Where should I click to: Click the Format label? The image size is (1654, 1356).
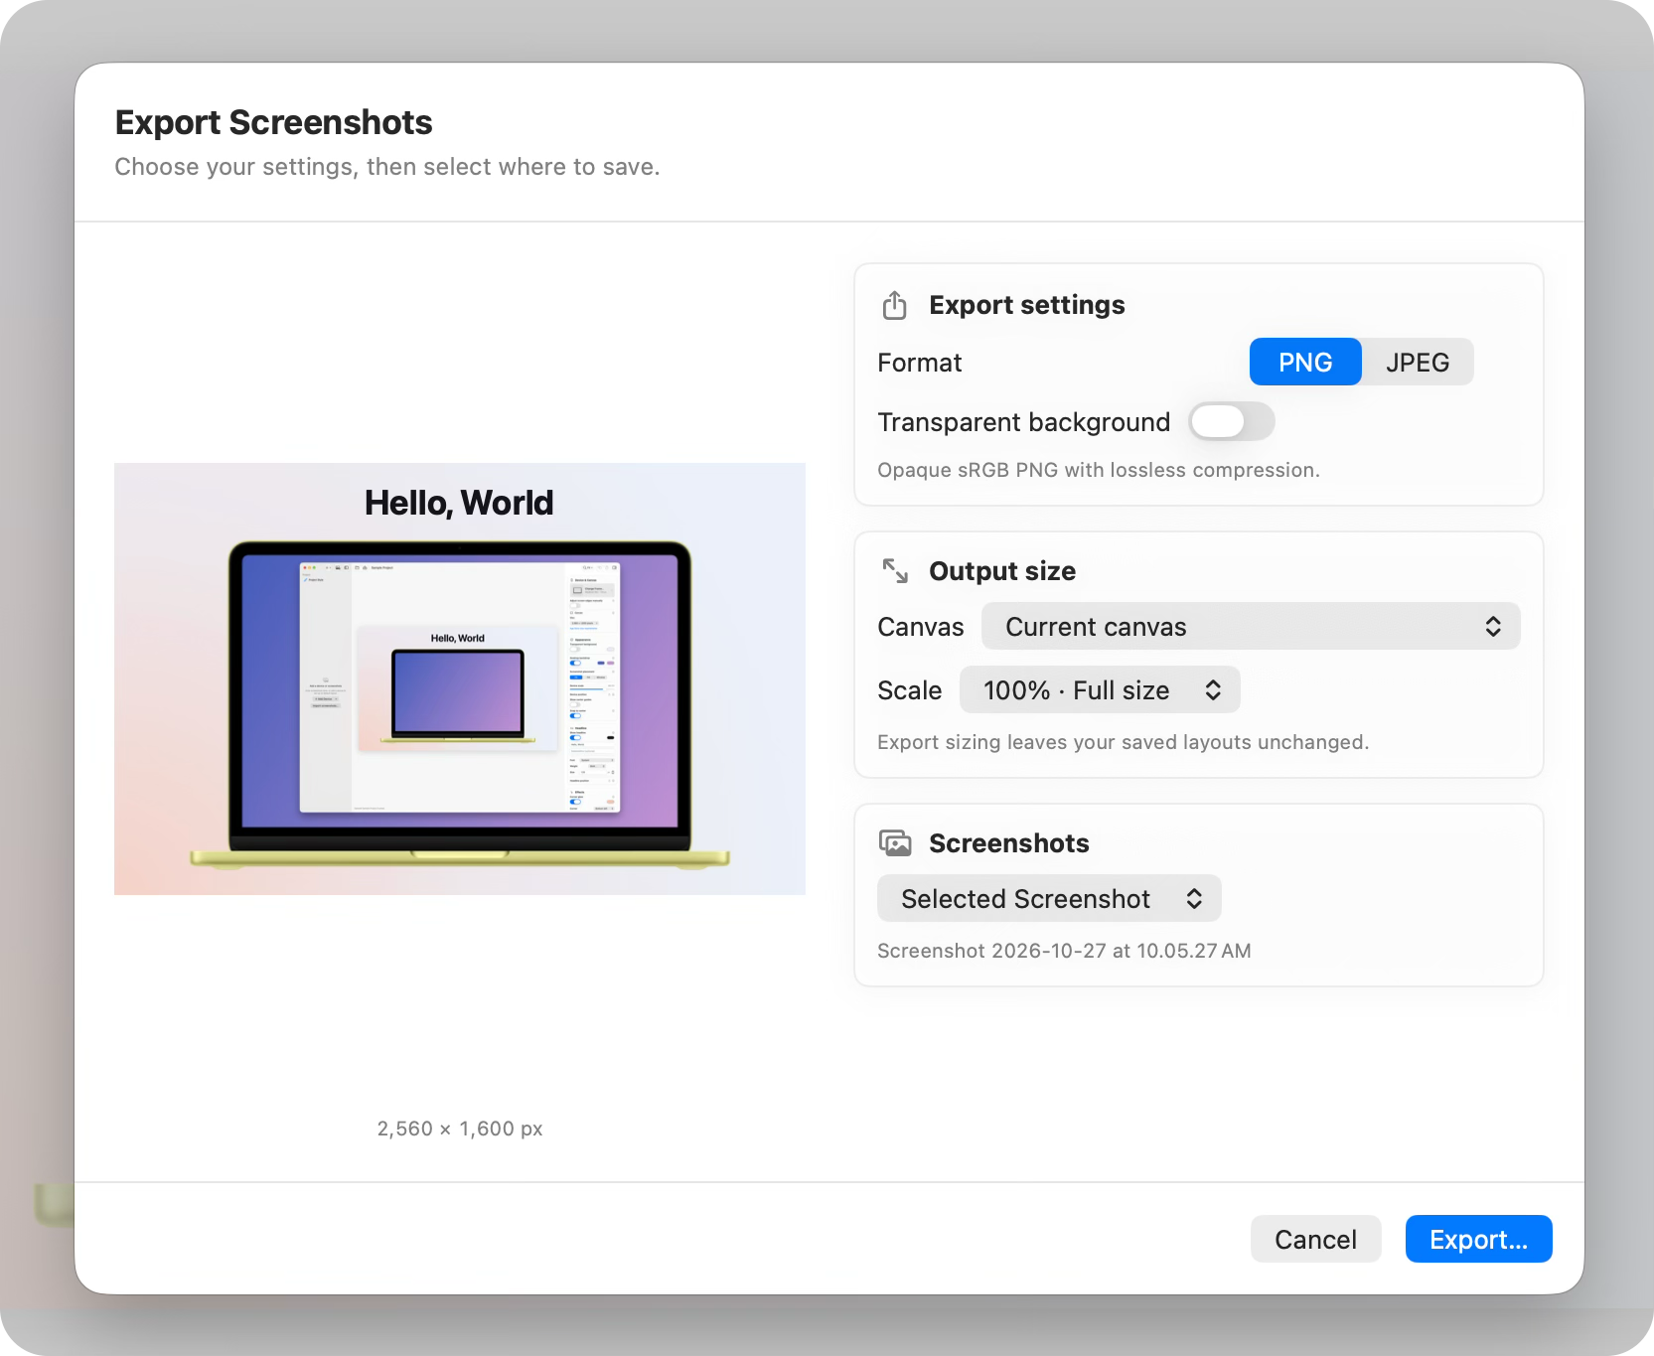click(919, 363)
